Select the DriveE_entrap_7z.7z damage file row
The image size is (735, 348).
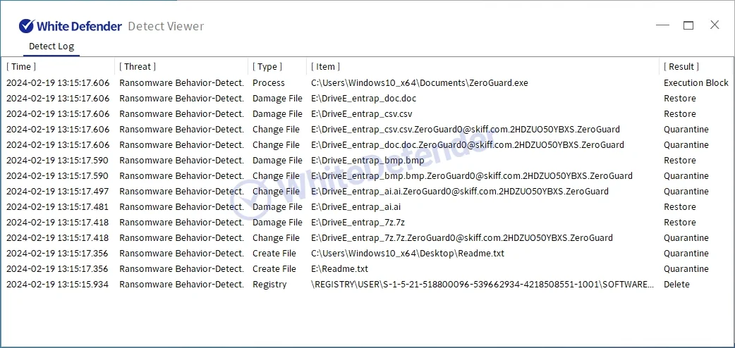click(358, 223)
